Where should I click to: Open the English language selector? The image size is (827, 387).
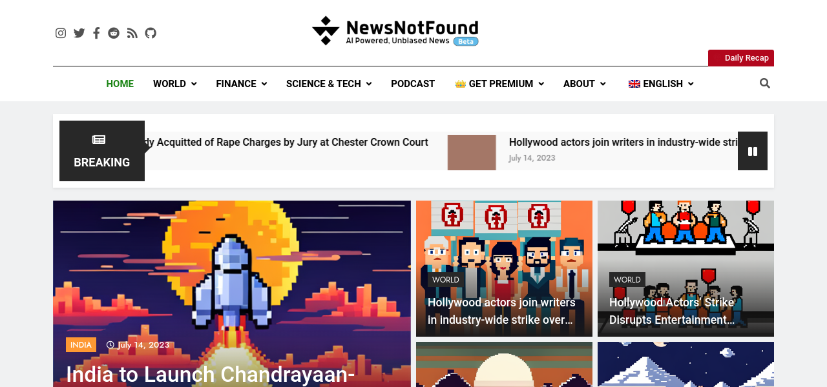tap(661, 84)
